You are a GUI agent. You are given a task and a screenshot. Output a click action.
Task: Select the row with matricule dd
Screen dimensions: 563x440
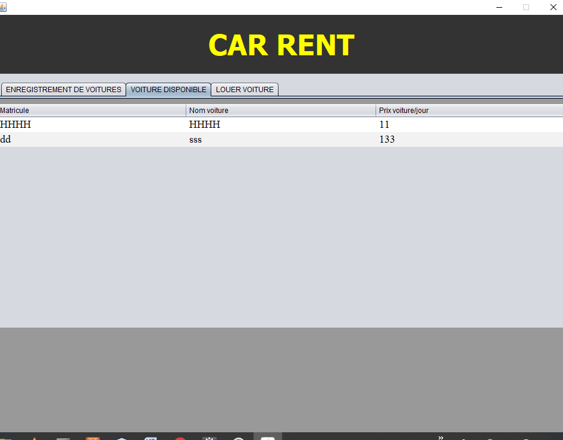pos(92,140)
